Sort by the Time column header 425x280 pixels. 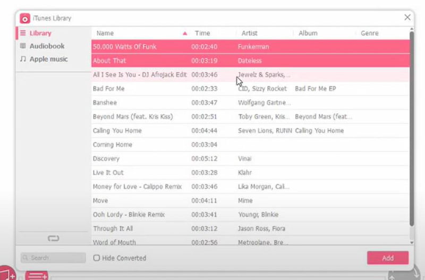202,33
